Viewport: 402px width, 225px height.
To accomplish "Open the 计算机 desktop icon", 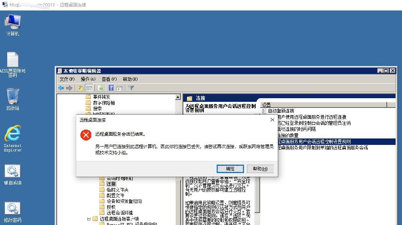I will click(x=12, y=25).
